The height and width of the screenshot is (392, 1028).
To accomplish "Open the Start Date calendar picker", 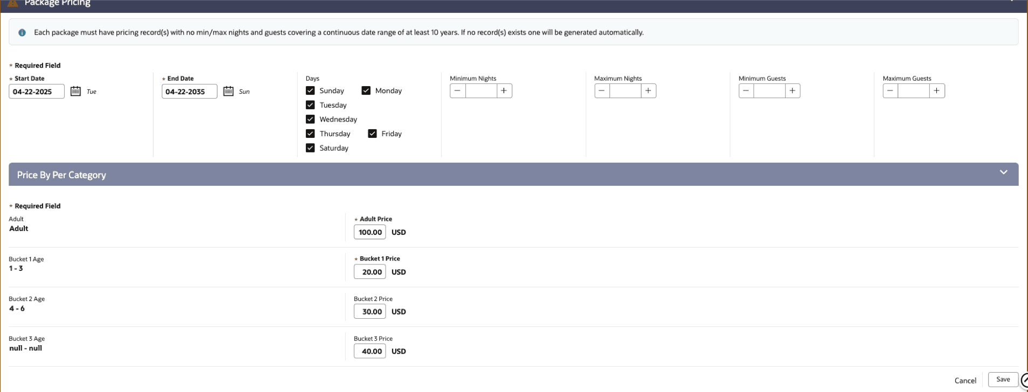I will 76,91.
